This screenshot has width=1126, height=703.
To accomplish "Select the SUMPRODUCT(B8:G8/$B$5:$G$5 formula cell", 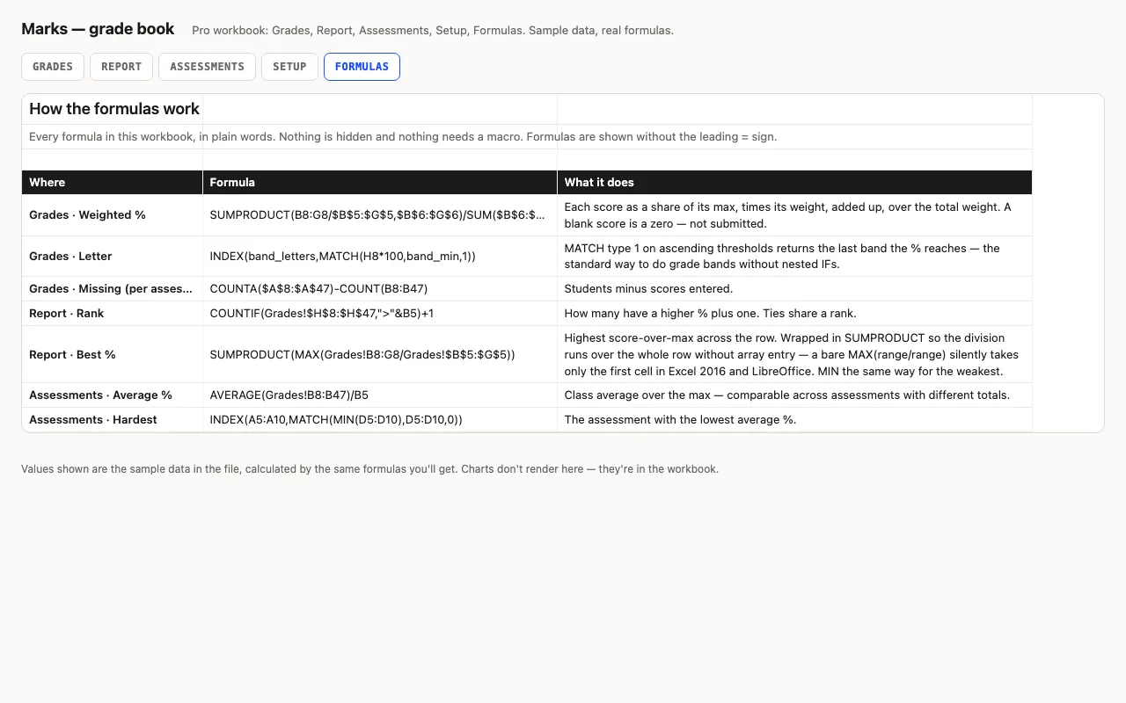I will tap(380, 215).
